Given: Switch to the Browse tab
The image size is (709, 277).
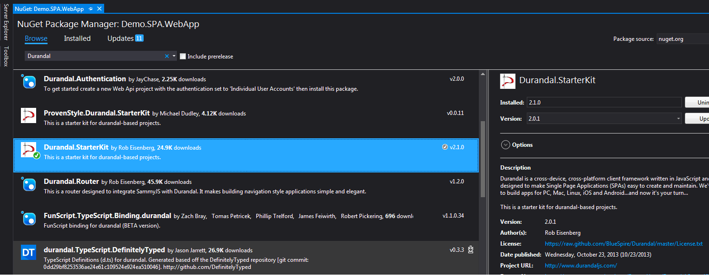Looking at the screenshot, I should (x=36, y=38).
